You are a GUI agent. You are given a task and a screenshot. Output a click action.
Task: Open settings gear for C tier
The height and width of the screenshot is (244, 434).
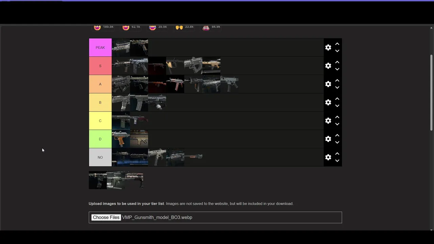tap(328, 121)
